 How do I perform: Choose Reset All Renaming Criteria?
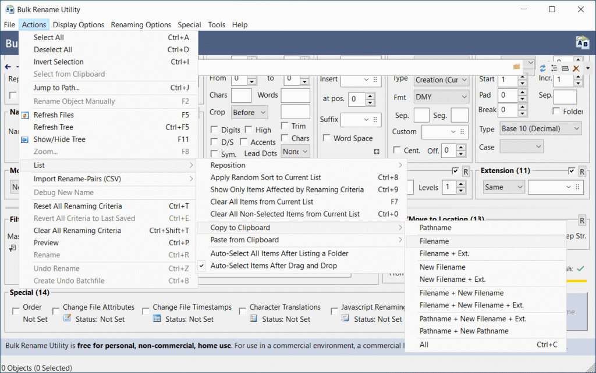pos(109,206)
